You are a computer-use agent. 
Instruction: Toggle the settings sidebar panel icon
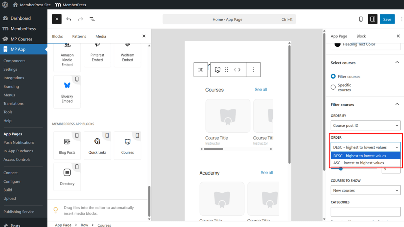373,19
